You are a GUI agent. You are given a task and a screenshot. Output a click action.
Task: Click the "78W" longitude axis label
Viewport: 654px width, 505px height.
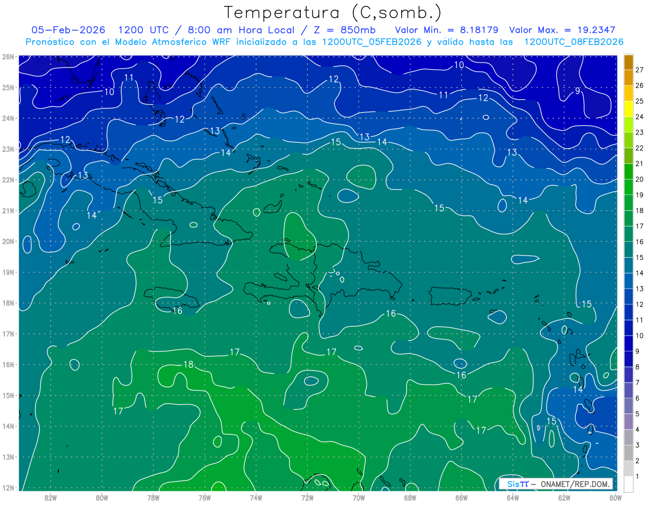pos(153,498)
